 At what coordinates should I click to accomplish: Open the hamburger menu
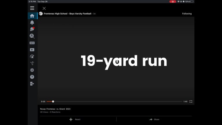coord(32,8)
